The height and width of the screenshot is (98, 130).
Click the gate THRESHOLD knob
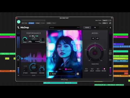pos(33,68)
